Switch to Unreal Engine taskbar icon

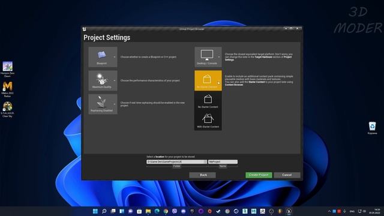click(289, 211)
